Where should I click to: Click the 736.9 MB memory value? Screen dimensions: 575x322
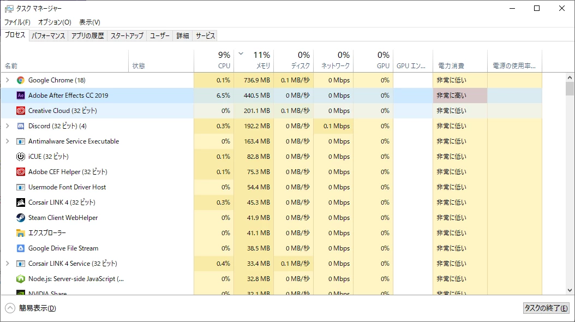click(x=257, y=80)
